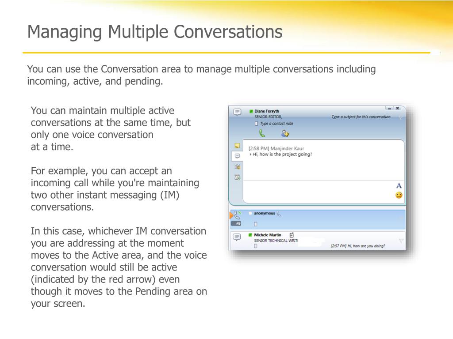Click the 'Managing Multiple Conversations' slide title
This screenshot has width=453, height=339.
click(155, 32)
